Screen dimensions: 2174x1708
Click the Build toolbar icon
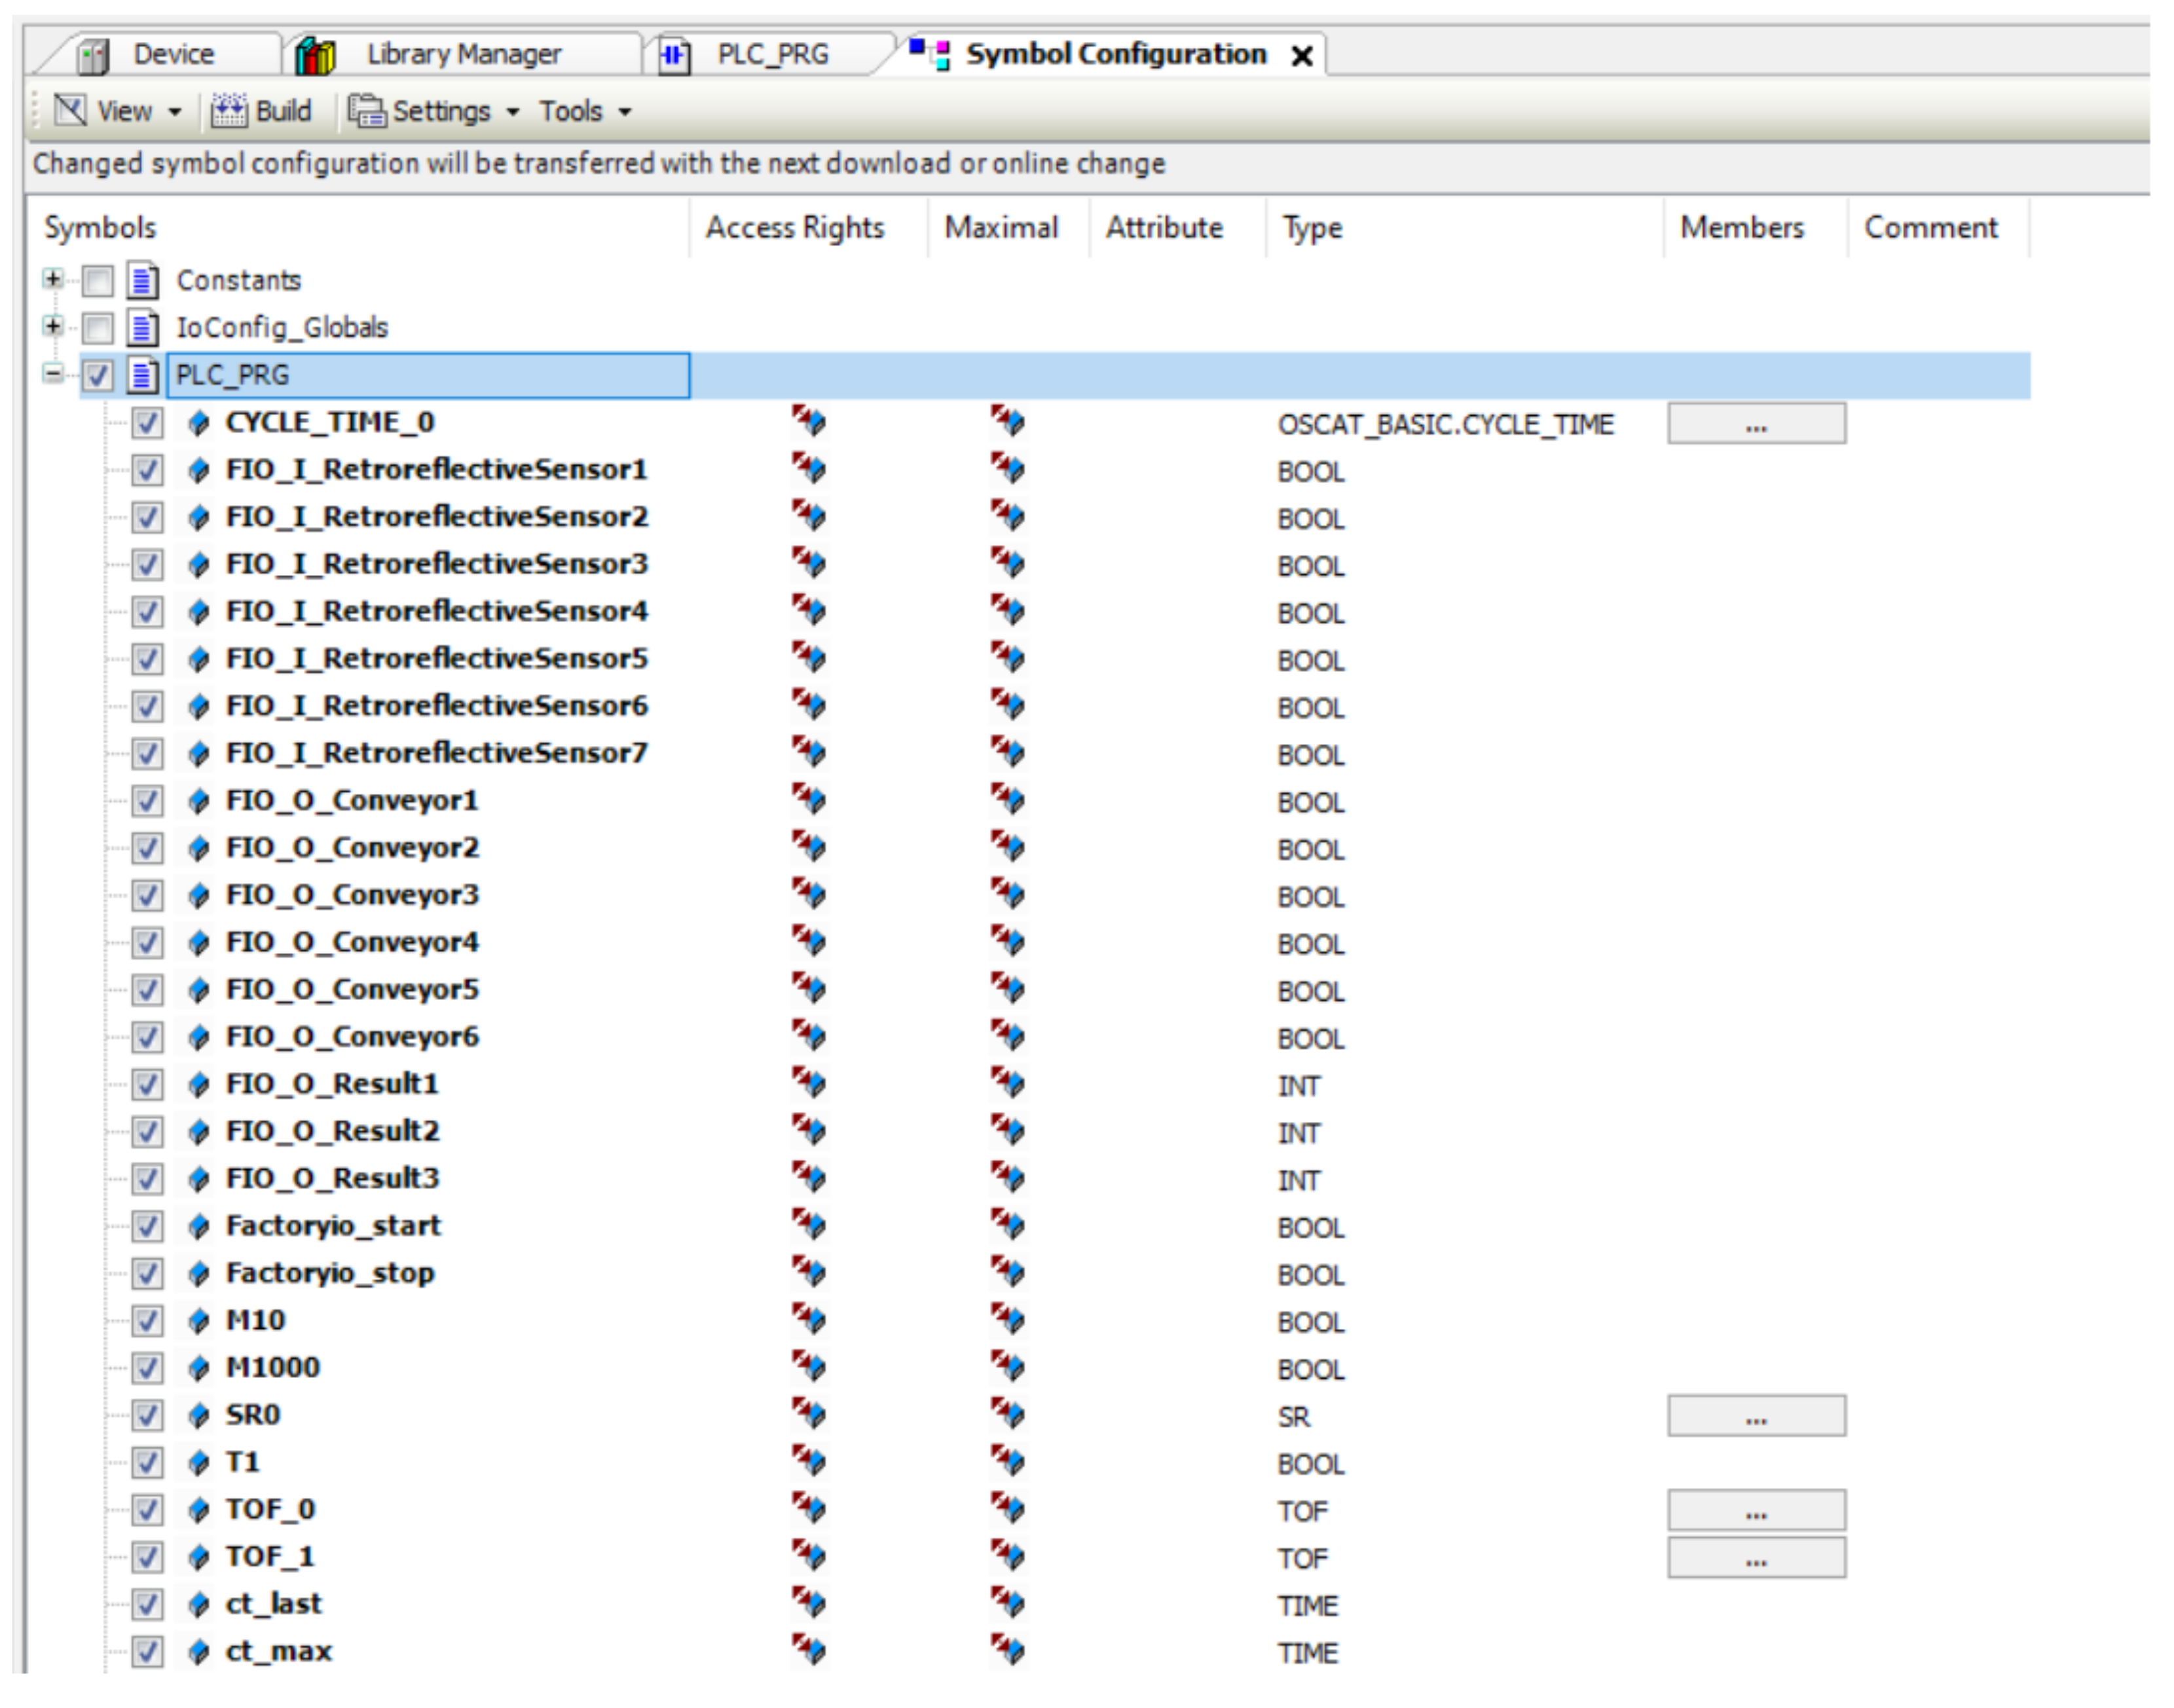(229, 111)
